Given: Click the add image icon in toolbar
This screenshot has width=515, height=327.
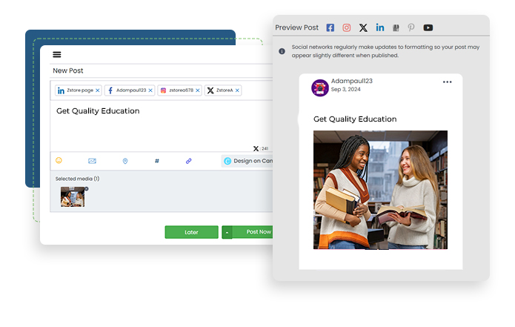Looking at the screenshot, I should click(93, 161).
